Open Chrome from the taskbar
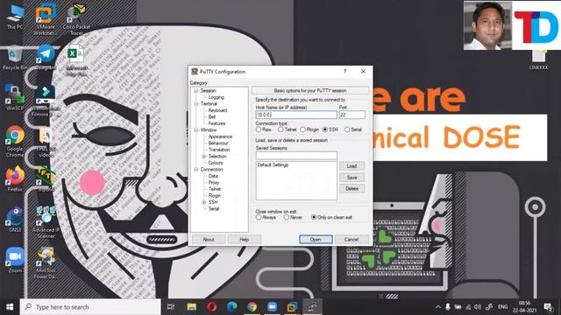The width and height of the screenshot is (561, 315). (252, 307)
